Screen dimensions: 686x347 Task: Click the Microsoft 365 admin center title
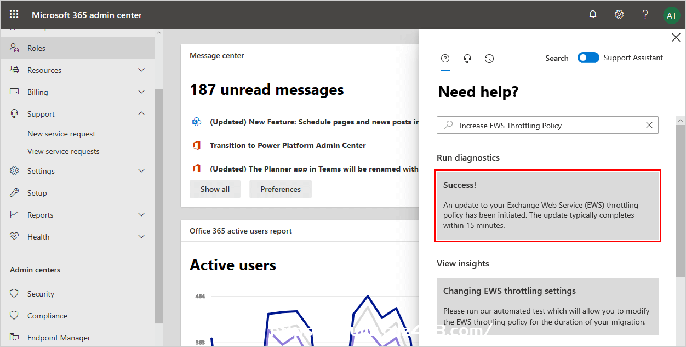87,15
